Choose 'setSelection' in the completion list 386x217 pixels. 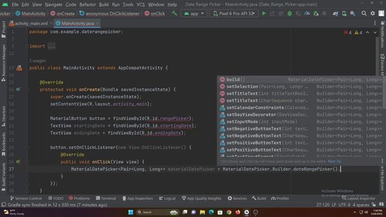tap(300, 87)
